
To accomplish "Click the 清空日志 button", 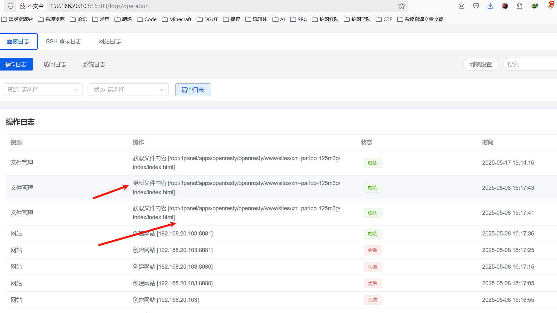I will (x=192, y=90).
